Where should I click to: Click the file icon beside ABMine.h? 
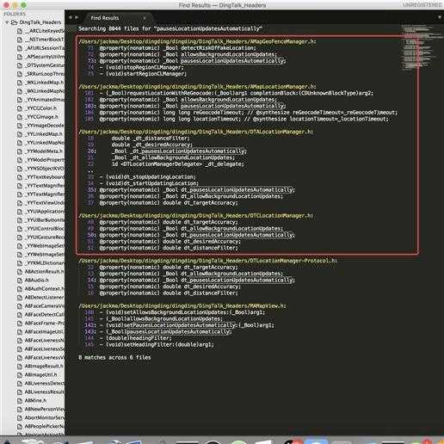click(20, 400)
